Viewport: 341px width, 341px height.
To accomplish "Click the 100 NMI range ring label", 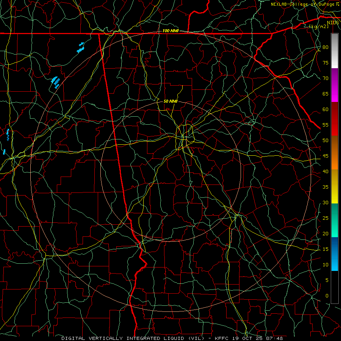I will [x=170, y=31].
